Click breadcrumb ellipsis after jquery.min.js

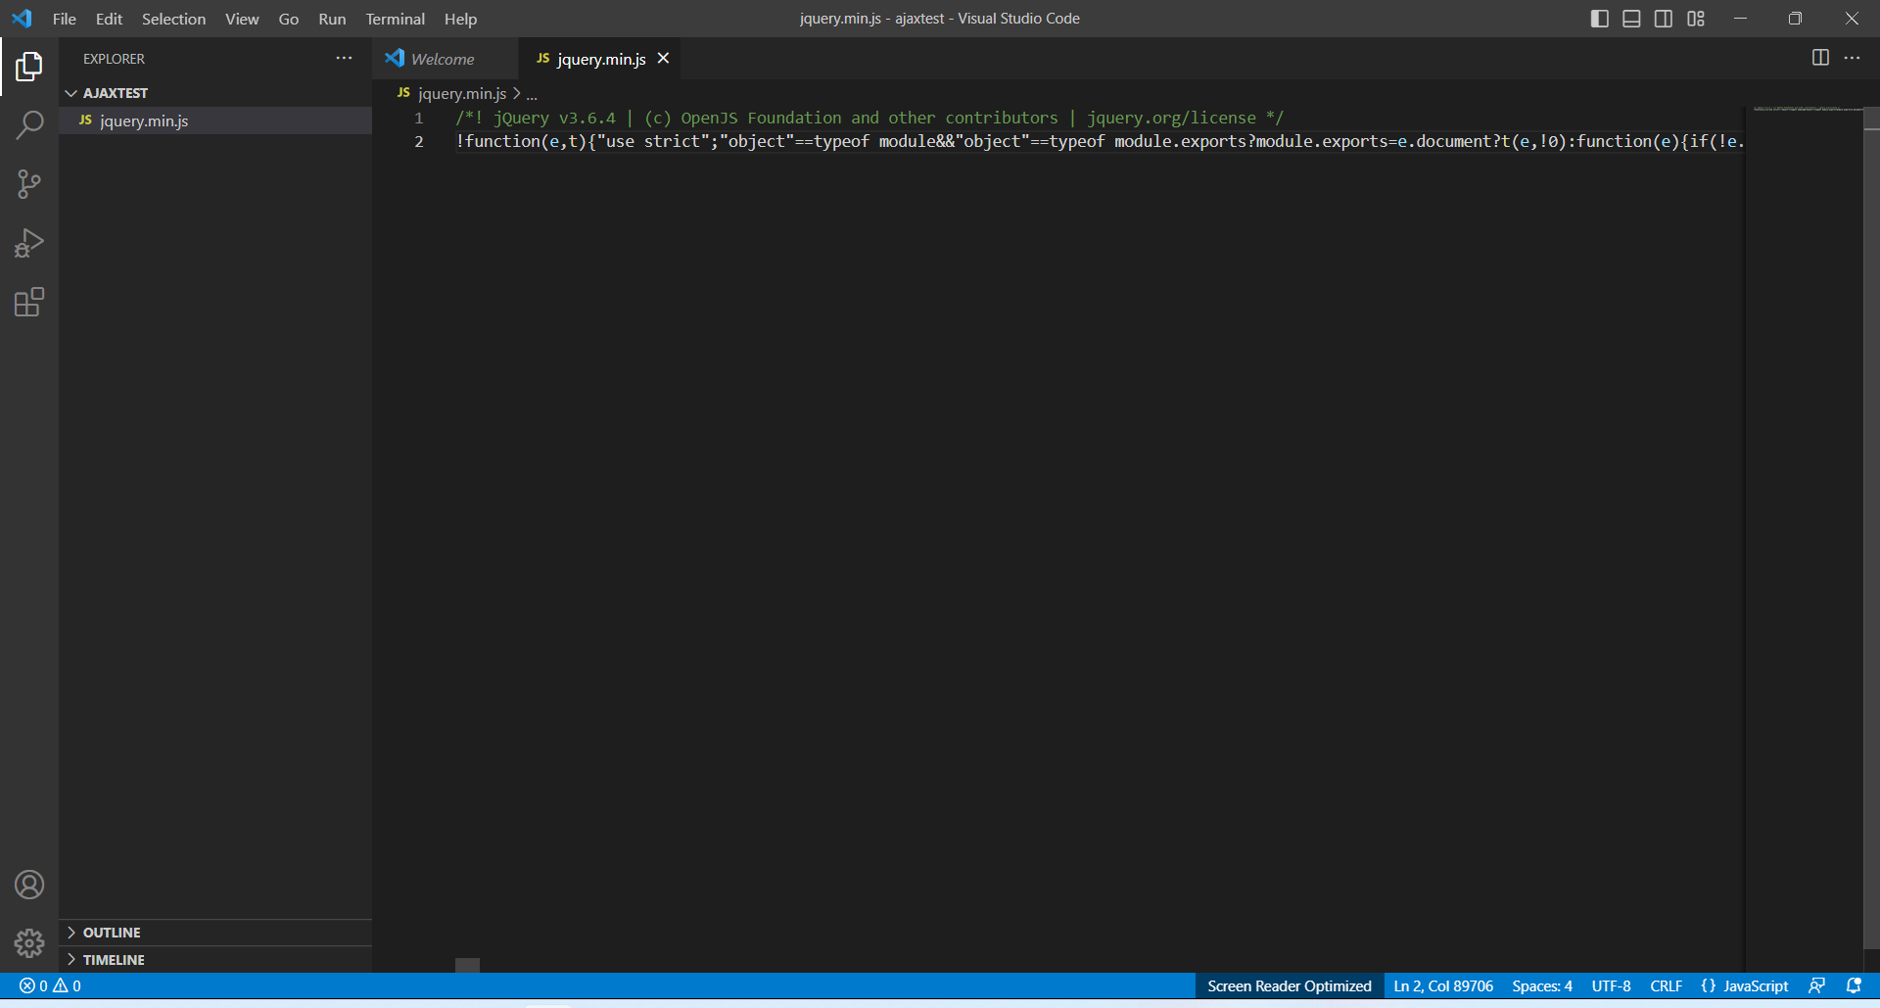click(532, 94)
